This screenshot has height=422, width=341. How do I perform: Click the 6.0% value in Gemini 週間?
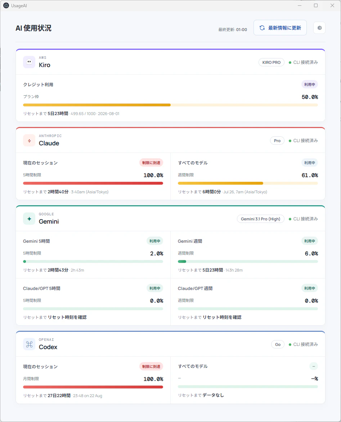pos(311,254)
